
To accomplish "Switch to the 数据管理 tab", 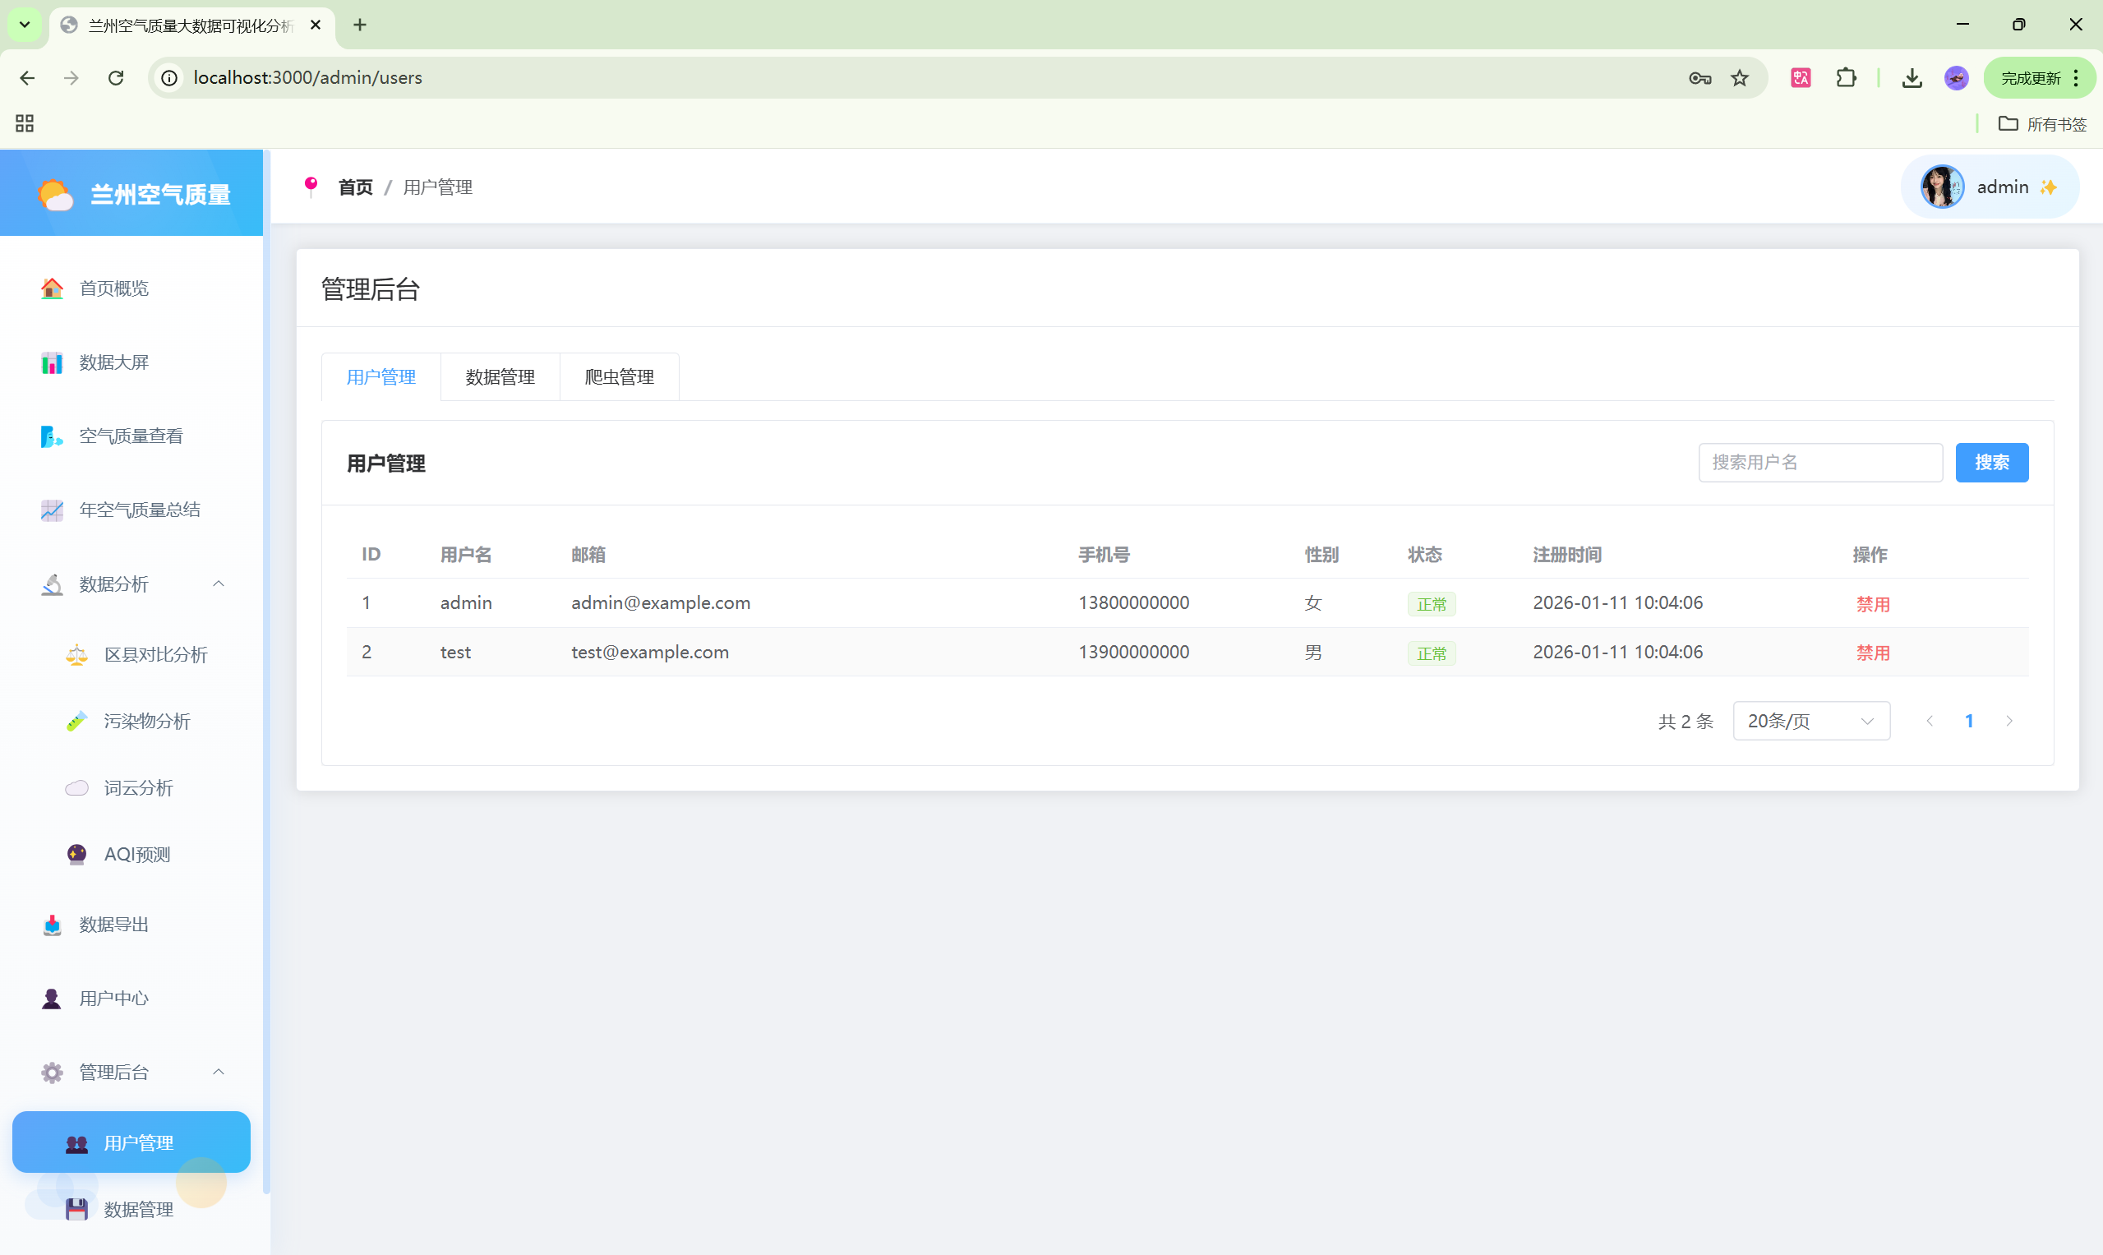I will tap(500, 377).
